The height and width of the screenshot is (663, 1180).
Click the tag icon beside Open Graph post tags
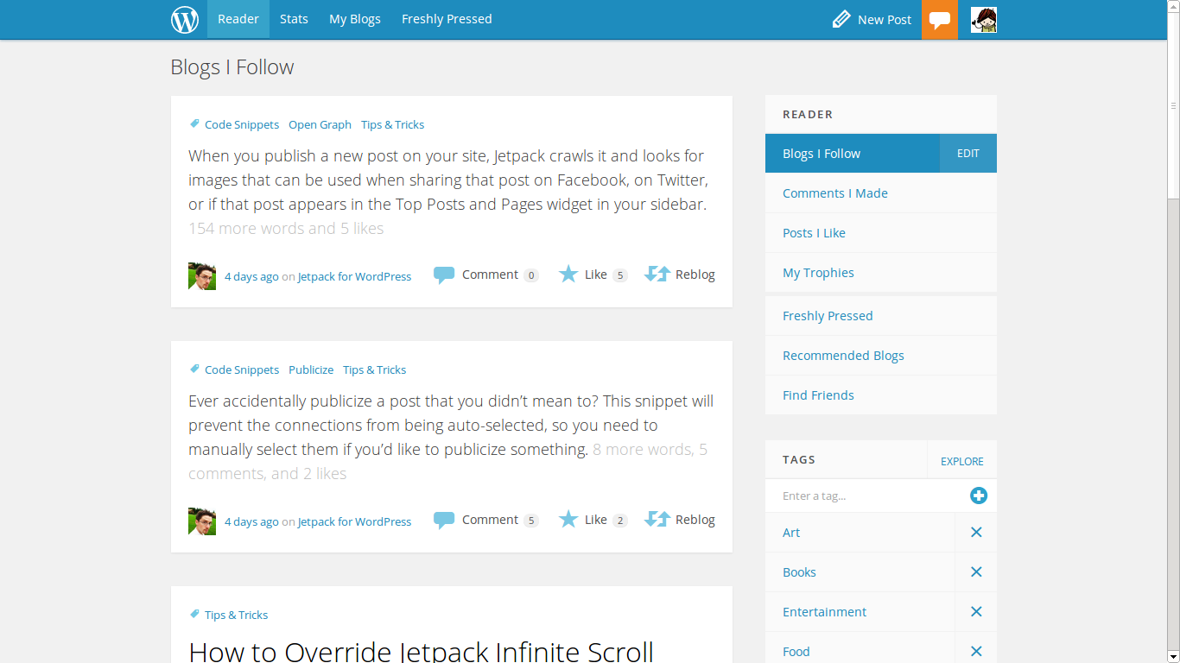tap(194, 124)
